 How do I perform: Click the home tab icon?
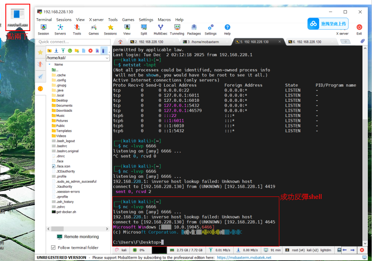pos(120,42)
